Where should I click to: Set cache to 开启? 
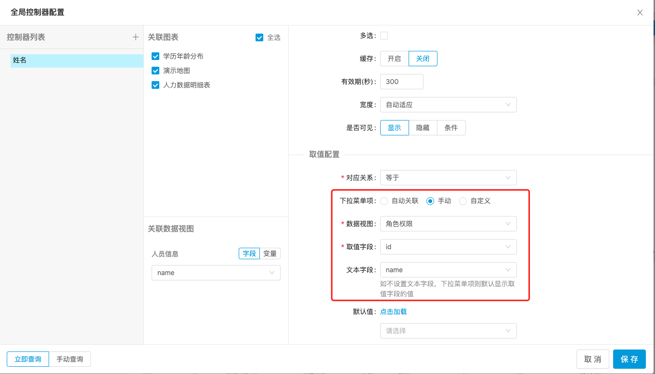[394, 59]
